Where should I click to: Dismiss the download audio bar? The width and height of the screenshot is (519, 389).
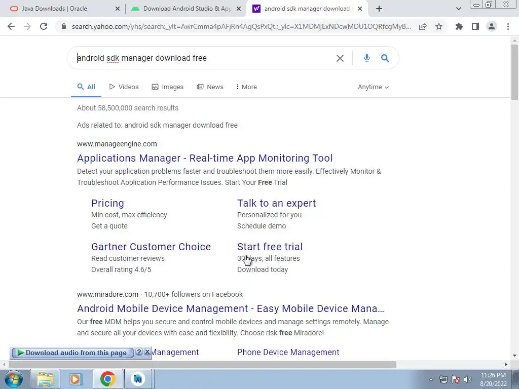point(147,352)
